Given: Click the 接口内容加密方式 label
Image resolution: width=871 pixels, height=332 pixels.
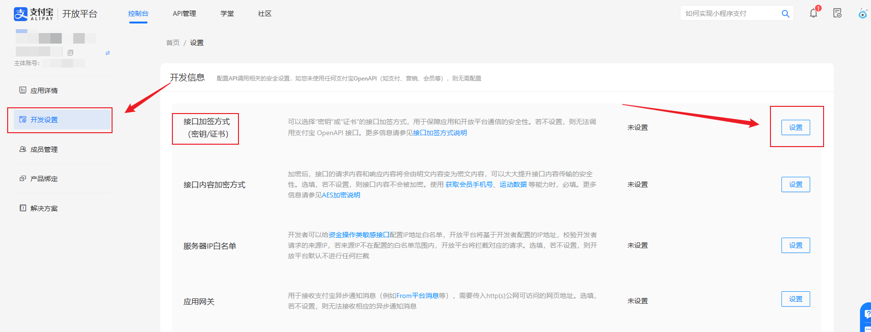Looking at the screenshot, I should (214, 184).
